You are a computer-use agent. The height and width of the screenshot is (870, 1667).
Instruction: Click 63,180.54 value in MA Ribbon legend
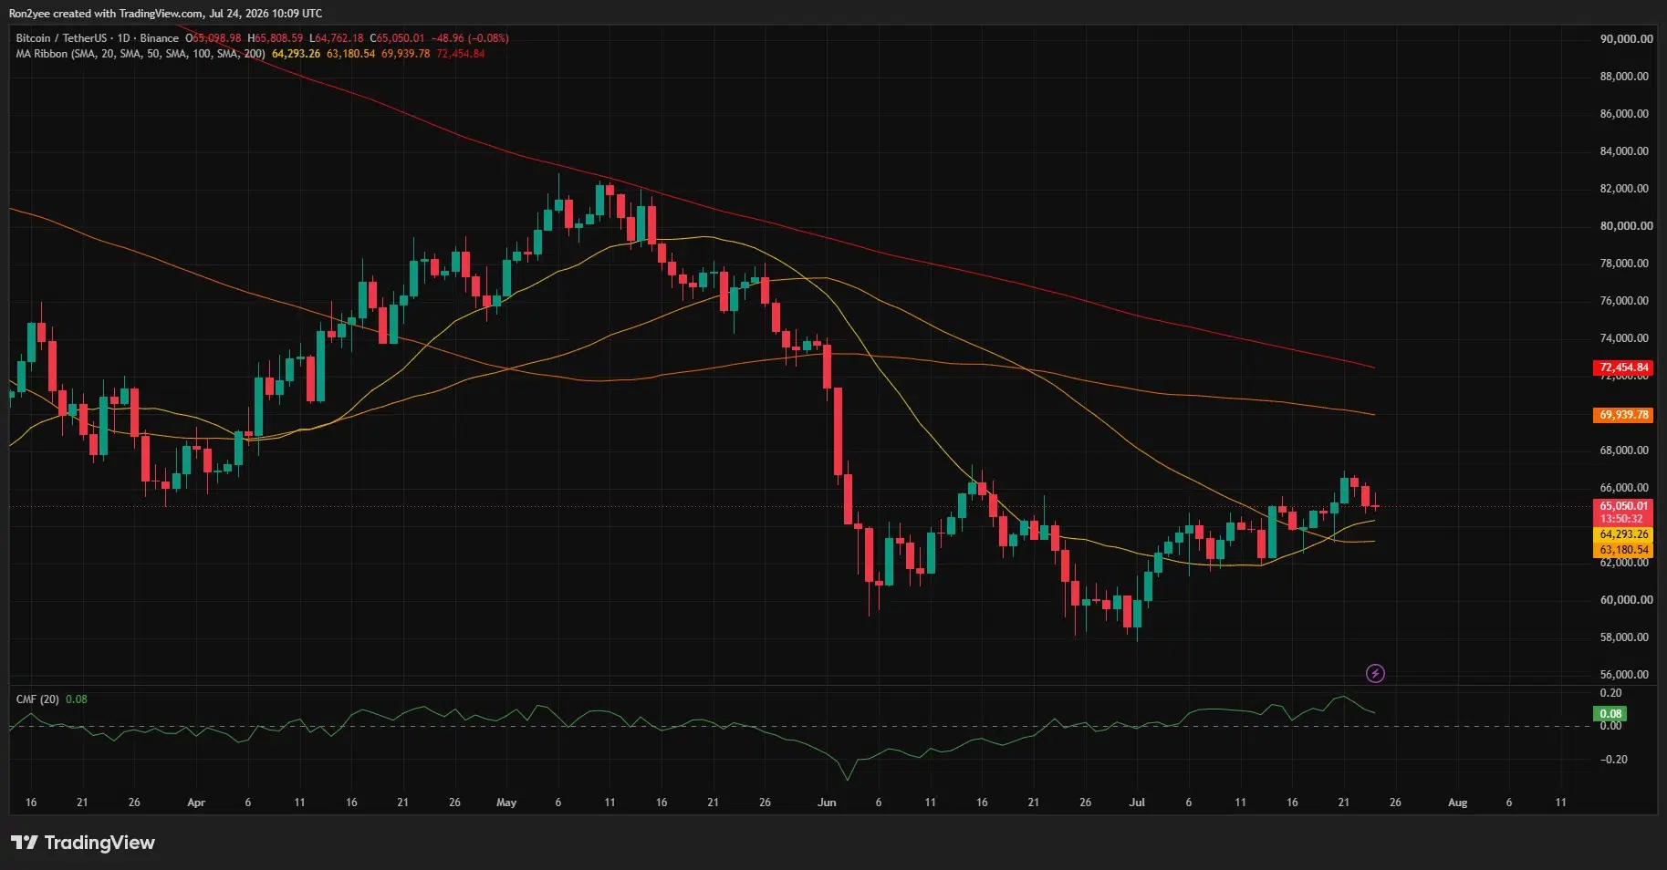pyautogui.click(x=351, y=54)
